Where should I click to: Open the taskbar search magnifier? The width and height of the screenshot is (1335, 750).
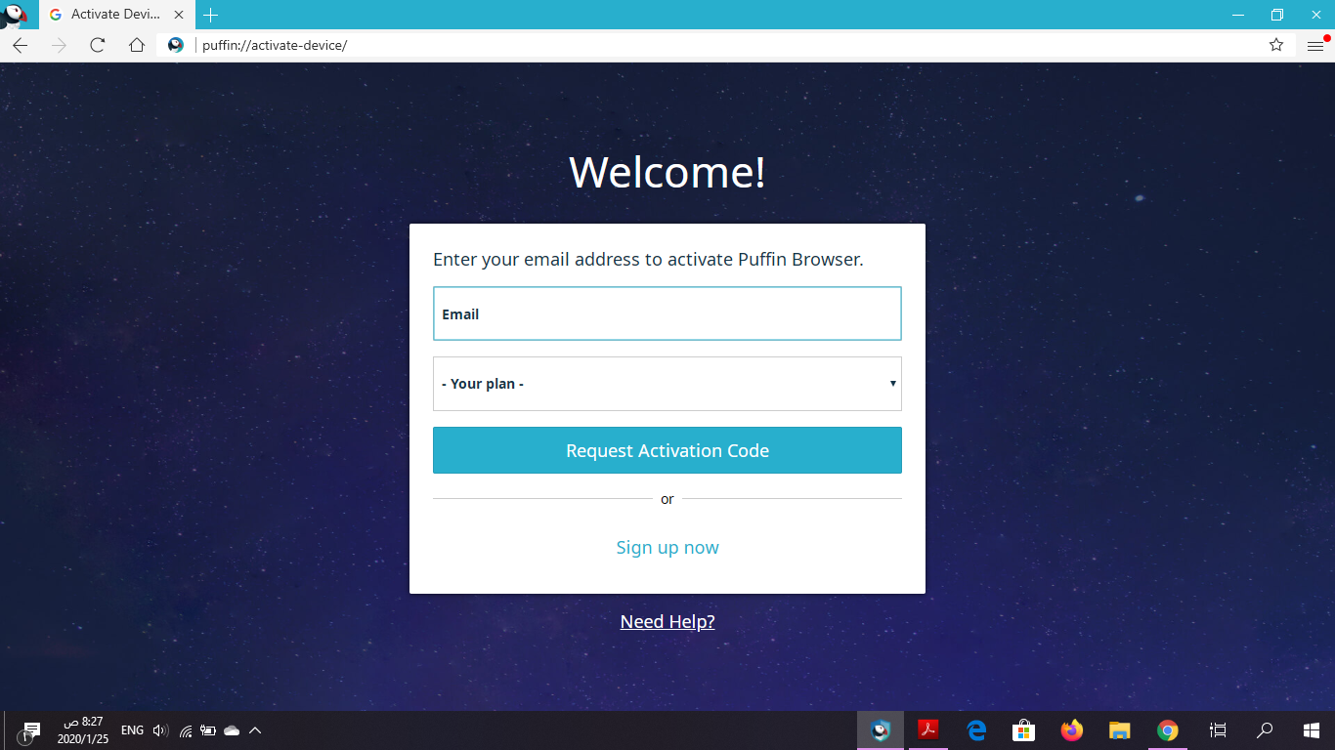1265,730
